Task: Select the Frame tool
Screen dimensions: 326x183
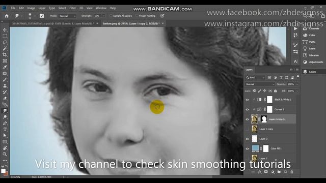Action: (x=5, y=61)
